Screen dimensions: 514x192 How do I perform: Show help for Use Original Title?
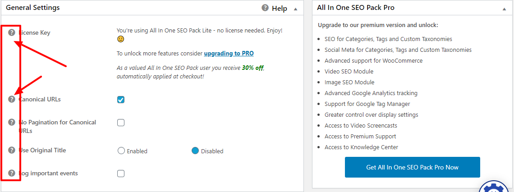pyautogui.click(x=12, y=150)
